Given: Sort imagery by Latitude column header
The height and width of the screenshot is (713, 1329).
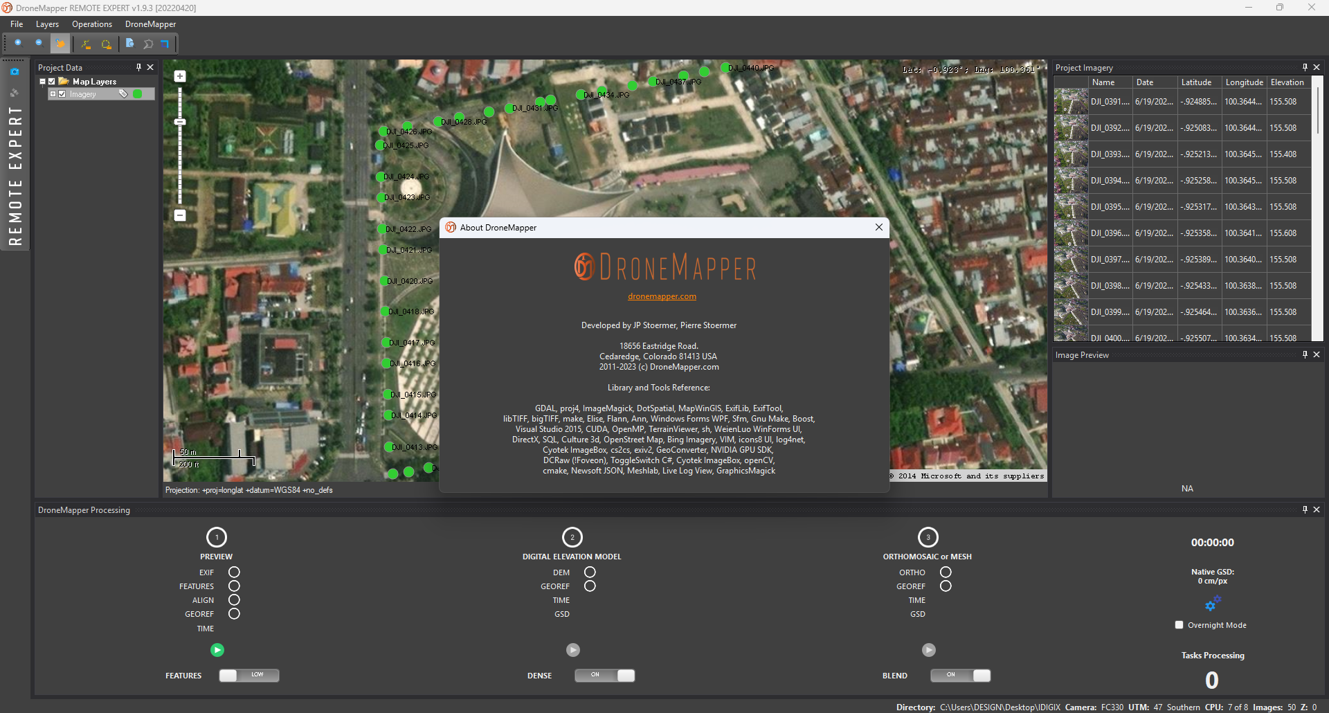Looking at the screenshot, I should coord(1199,82).
